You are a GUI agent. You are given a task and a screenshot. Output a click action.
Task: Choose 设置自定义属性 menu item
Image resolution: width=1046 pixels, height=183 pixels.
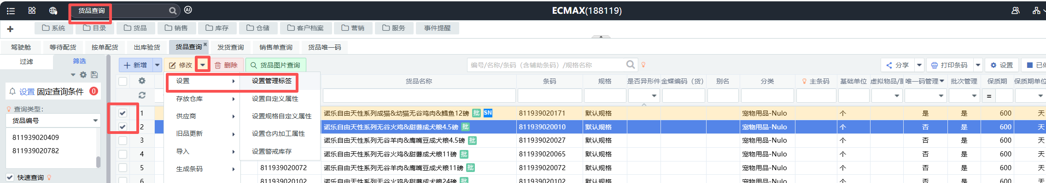275,99
